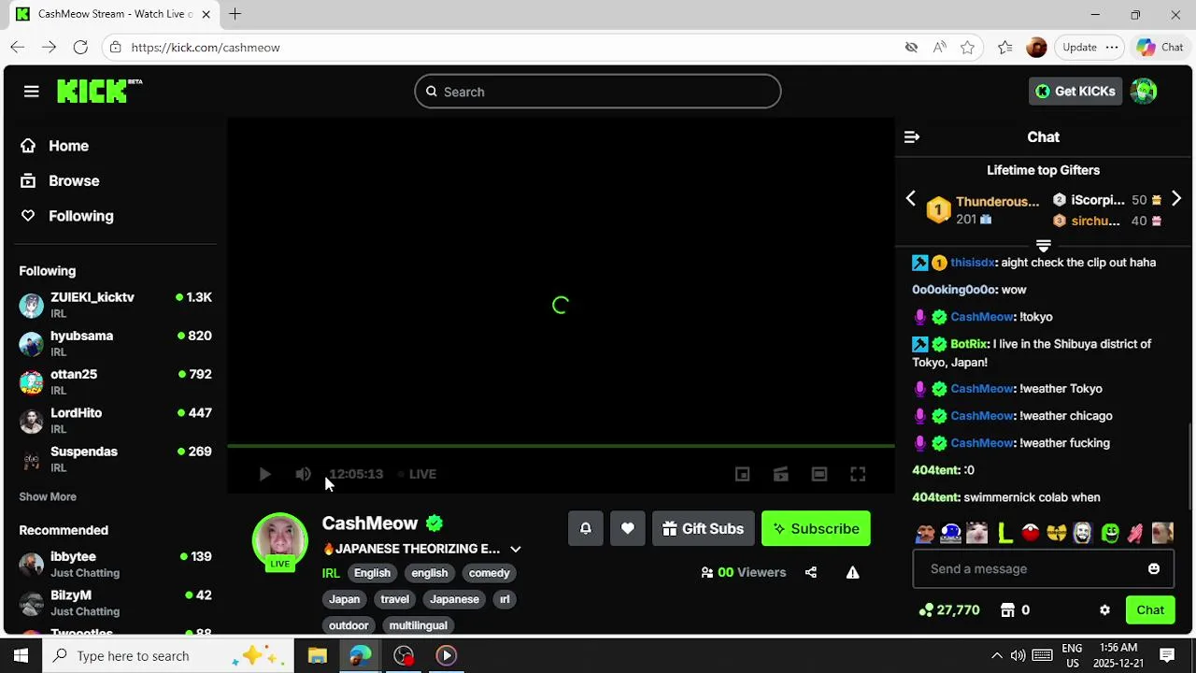Viewport: 1196px width, 673px height.
Task: Mute the stream volume
Action: (x=303, y=474)
